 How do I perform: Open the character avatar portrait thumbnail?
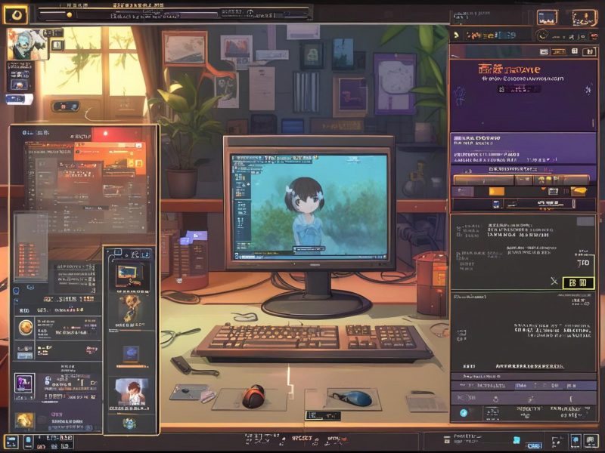tap(27, 44)
